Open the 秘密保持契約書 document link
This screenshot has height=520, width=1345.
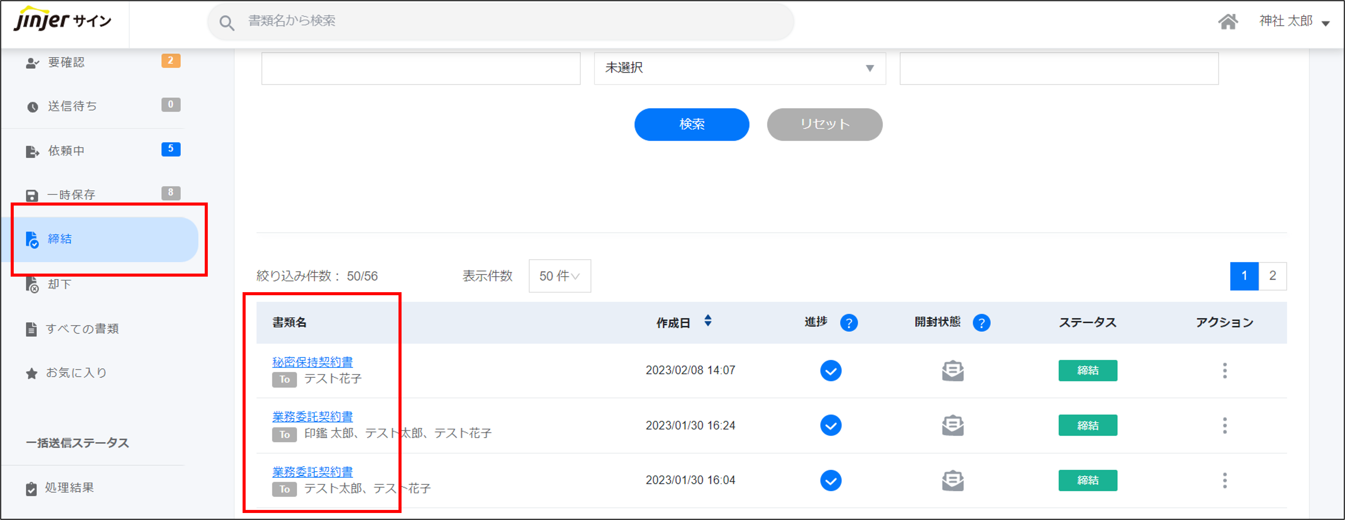tap(312, 362)
